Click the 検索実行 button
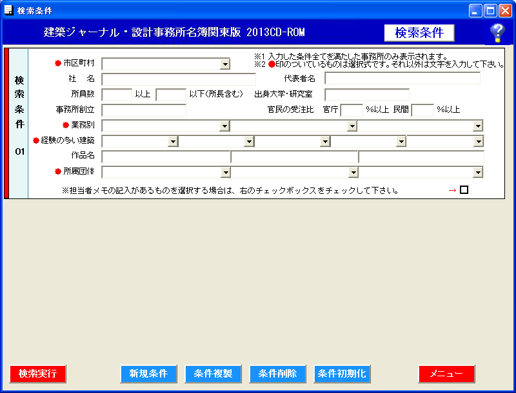Image resolution: width=516 pixels, height=393 pixels. 38,374
